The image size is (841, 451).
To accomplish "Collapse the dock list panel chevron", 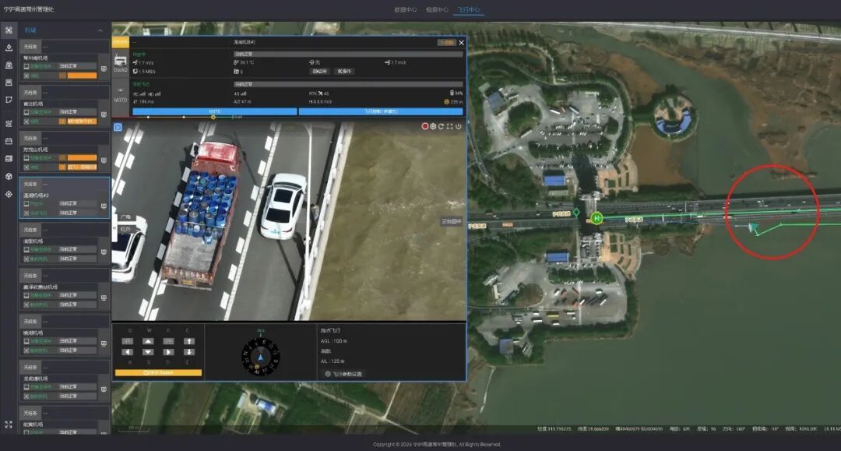I will pos(100,30).
